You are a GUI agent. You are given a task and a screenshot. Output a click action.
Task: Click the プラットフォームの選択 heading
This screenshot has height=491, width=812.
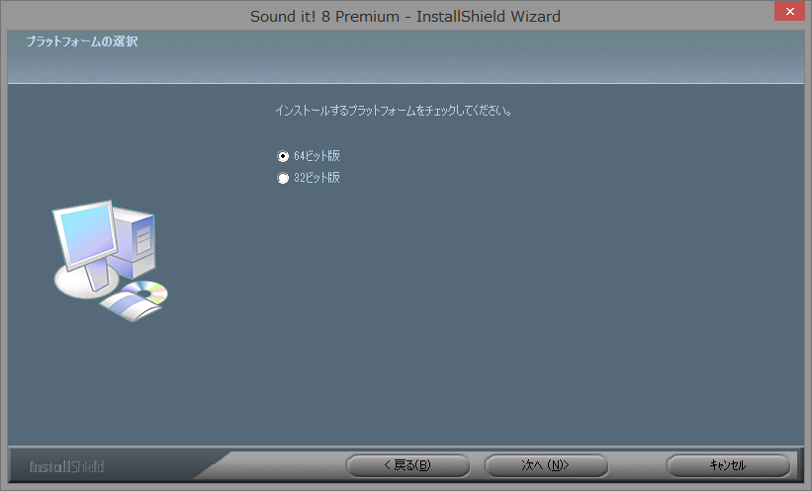pos(82,41)
